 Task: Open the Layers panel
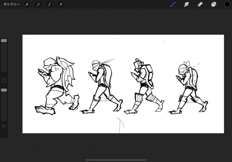[x=213, y=4]
